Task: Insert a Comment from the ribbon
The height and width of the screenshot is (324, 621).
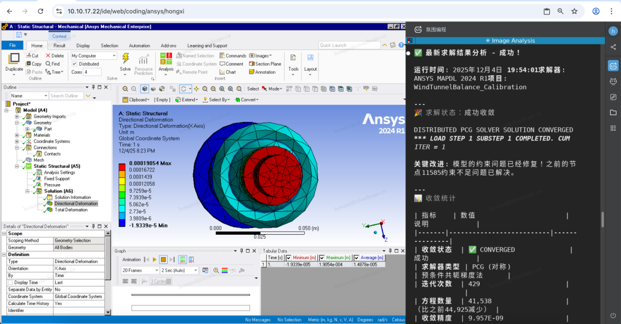Action: 231,64
